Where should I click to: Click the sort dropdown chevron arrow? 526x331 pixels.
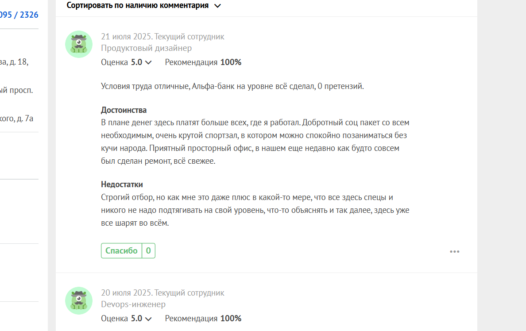tap(217, 6)
